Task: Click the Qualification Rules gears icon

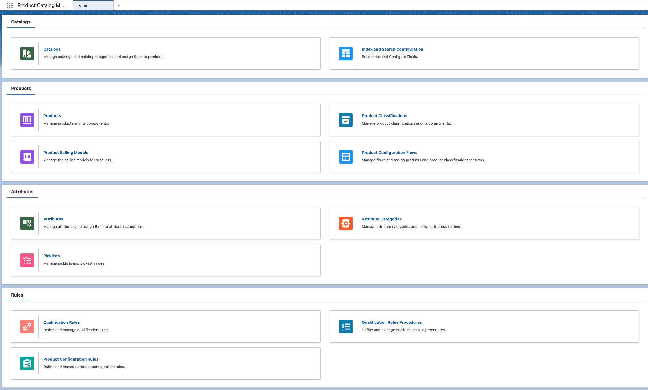Action: (27, 327)
